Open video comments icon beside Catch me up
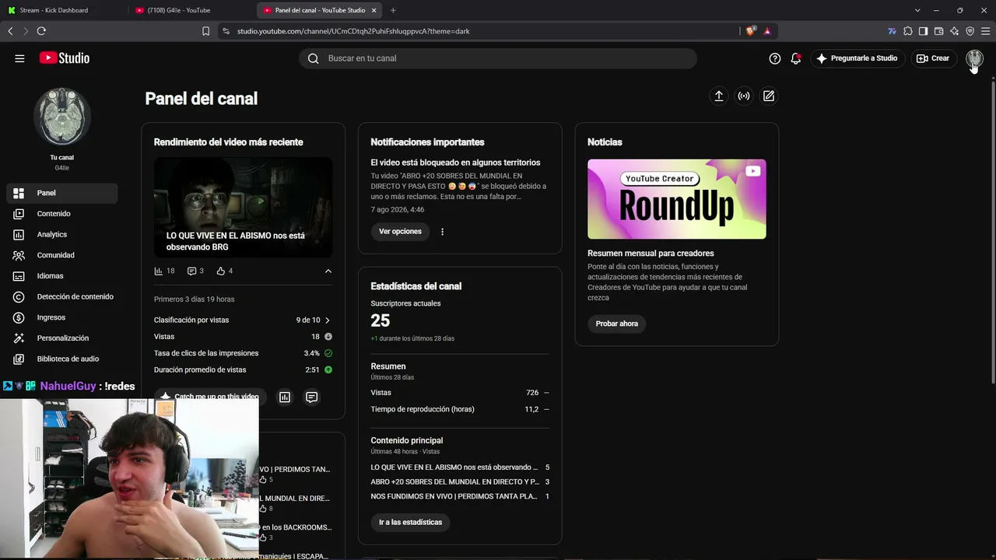Viewport: 996px width, 560px height. (311, 397)
